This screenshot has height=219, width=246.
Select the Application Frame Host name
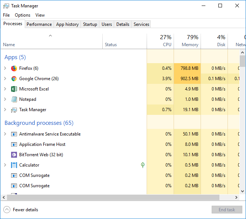click(x=42, y=144)
